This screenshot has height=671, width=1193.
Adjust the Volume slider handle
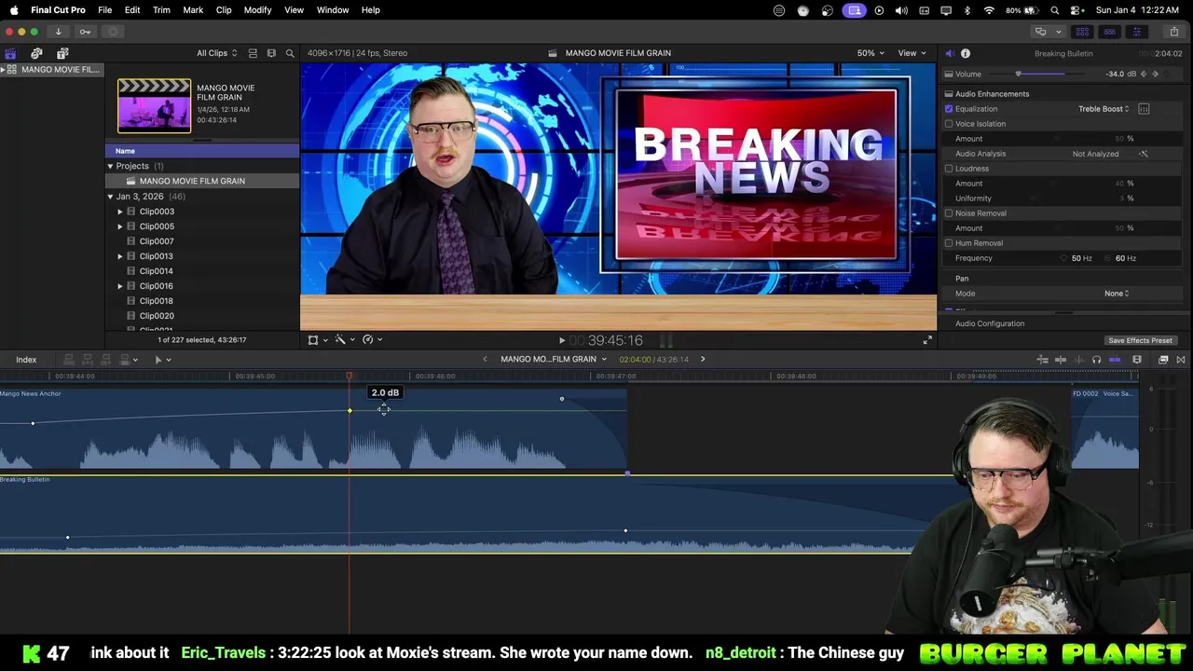coord(1018,74)
